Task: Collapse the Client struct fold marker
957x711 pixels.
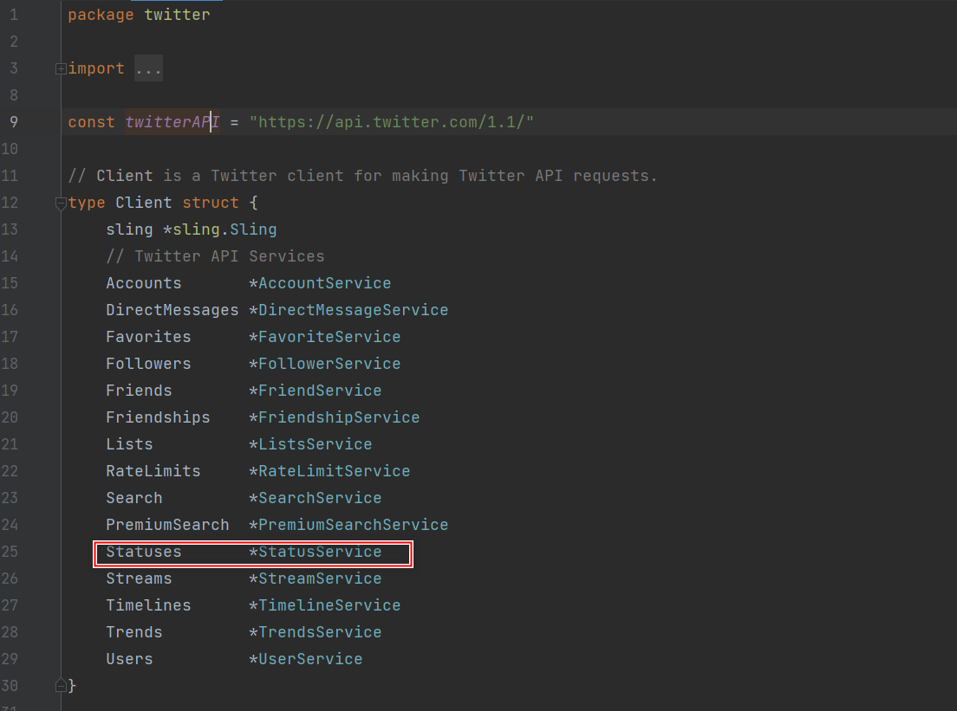Action: 61,203
